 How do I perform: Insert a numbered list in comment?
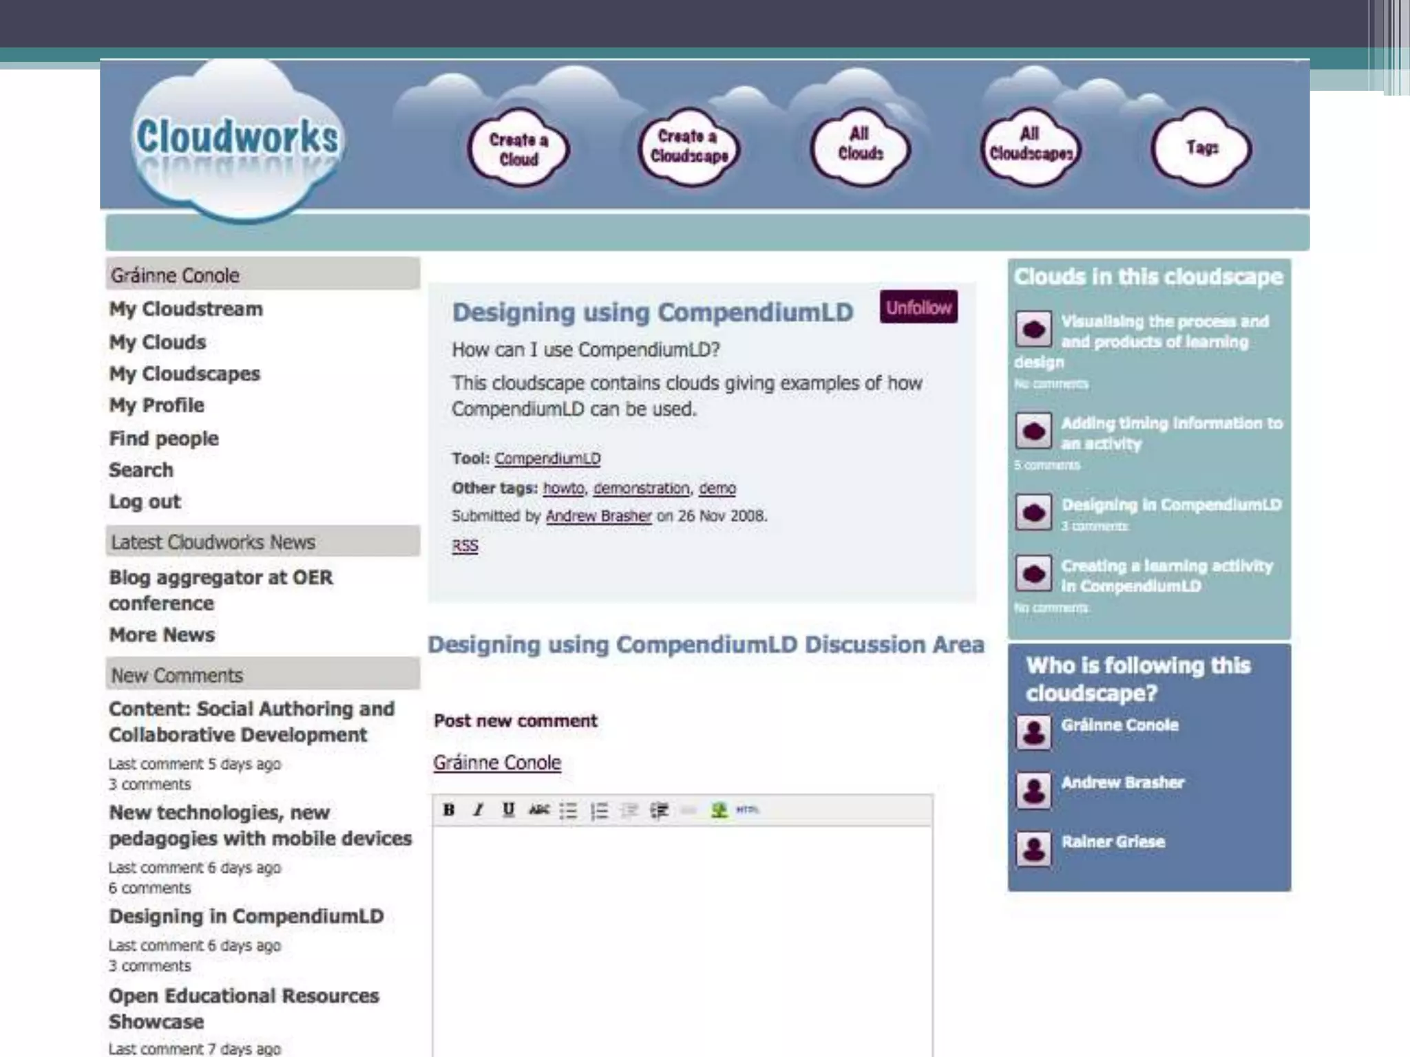tap(599, 811)
